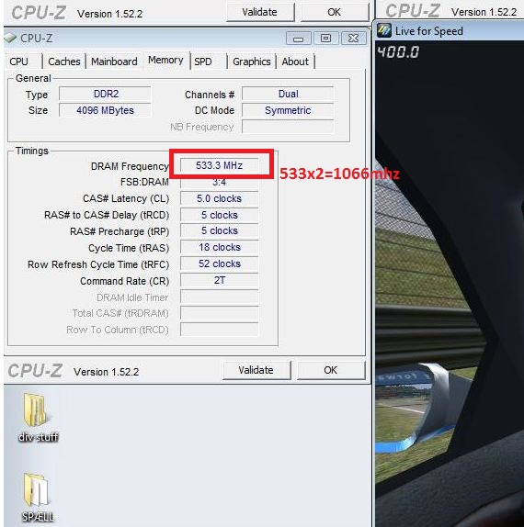The image size is (524, 527).
Task: Select the Memory tab
Action: 165,61
